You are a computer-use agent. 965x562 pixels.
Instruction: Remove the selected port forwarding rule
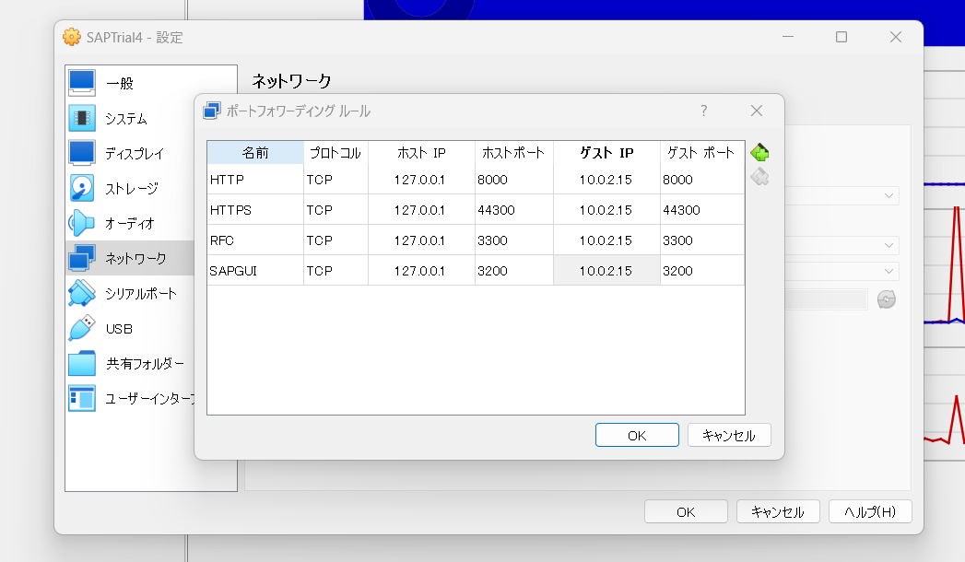(x=759, y=178)
